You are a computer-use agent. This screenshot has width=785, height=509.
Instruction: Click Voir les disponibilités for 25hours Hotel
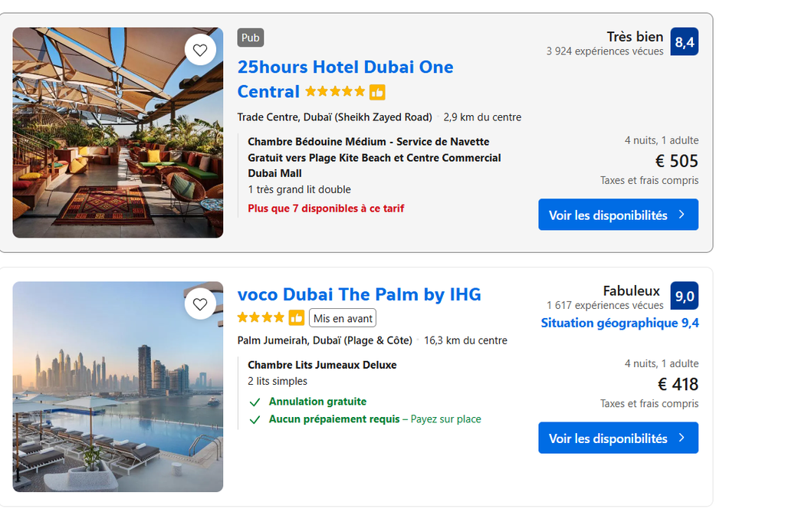[619, 215]
